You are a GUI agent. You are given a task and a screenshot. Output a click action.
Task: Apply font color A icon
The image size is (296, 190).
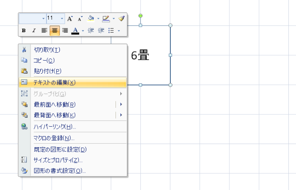(x=75, y=31)
